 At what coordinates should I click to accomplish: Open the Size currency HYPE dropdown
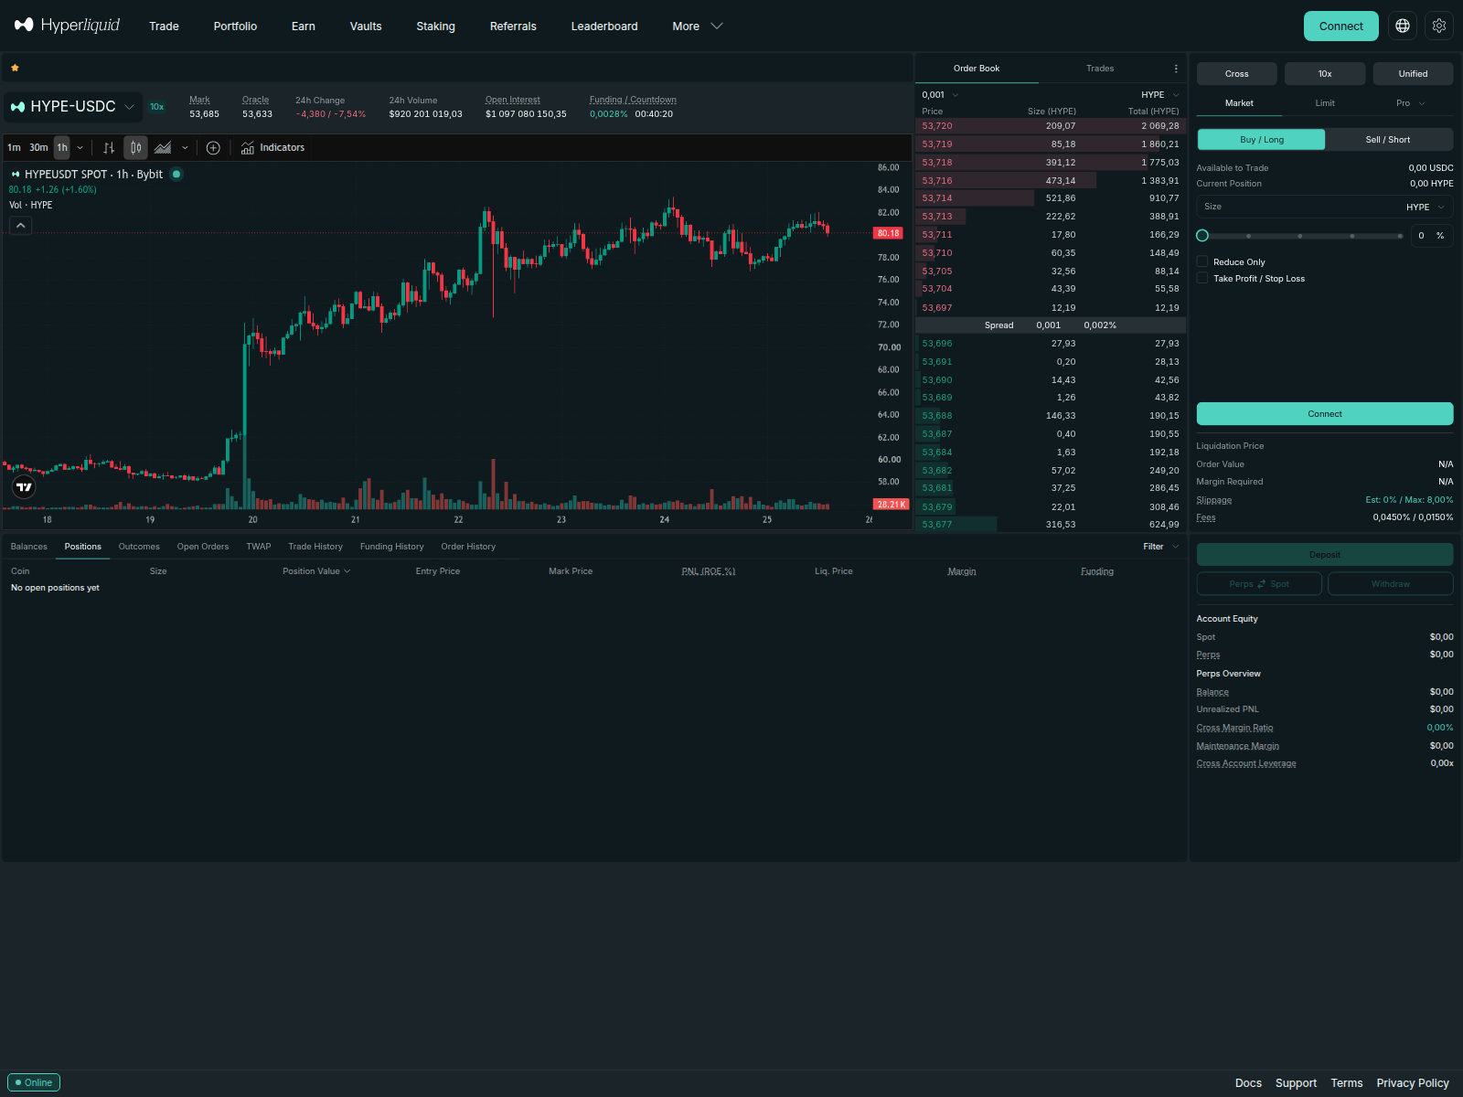(x=1426, y=207)
